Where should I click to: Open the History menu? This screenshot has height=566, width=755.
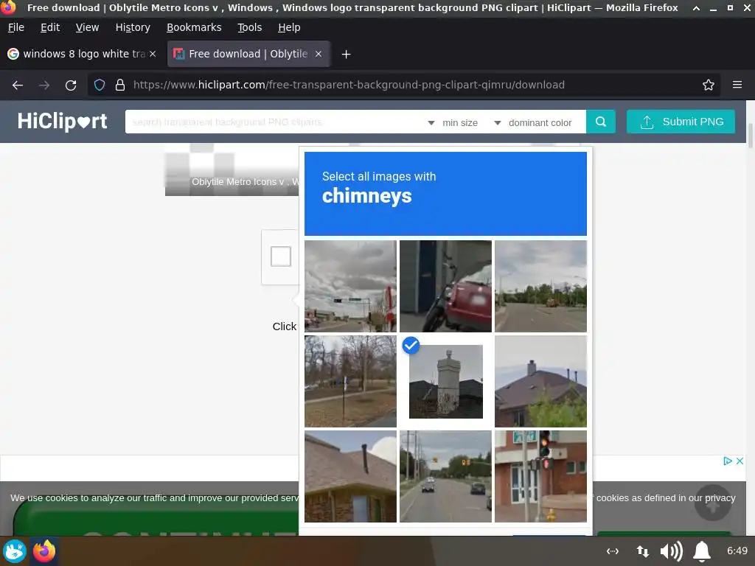[x=133, y=27]
